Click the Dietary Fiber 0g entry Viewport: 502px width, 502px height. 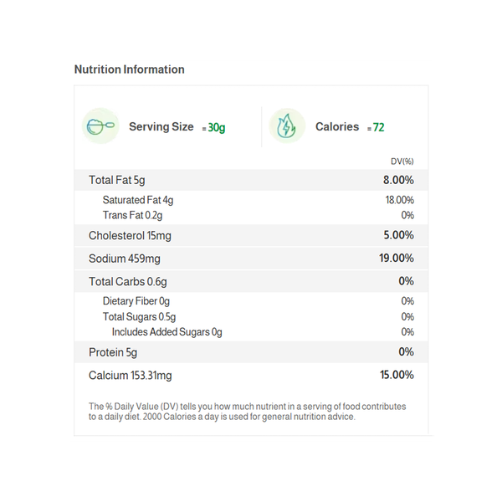pyautogui.click(x=136, y=301)
